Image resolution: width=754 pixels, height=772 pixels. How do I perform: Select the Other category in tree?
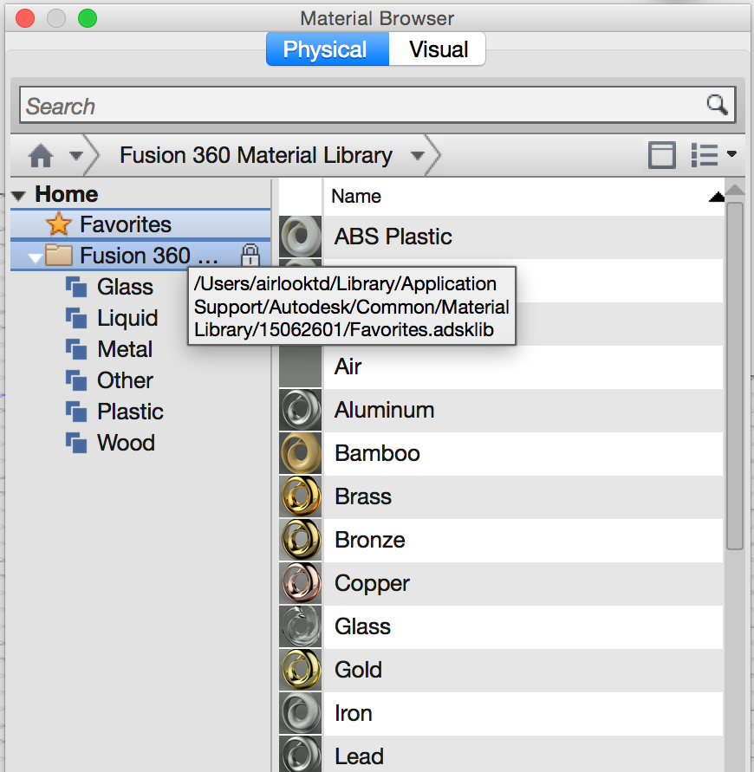coord(125,380)
